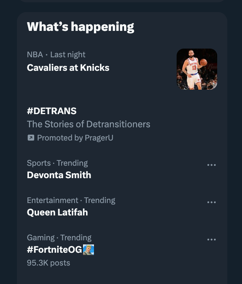Click the "Last night" timestamp
242x284 pixels.
point(68,55)
